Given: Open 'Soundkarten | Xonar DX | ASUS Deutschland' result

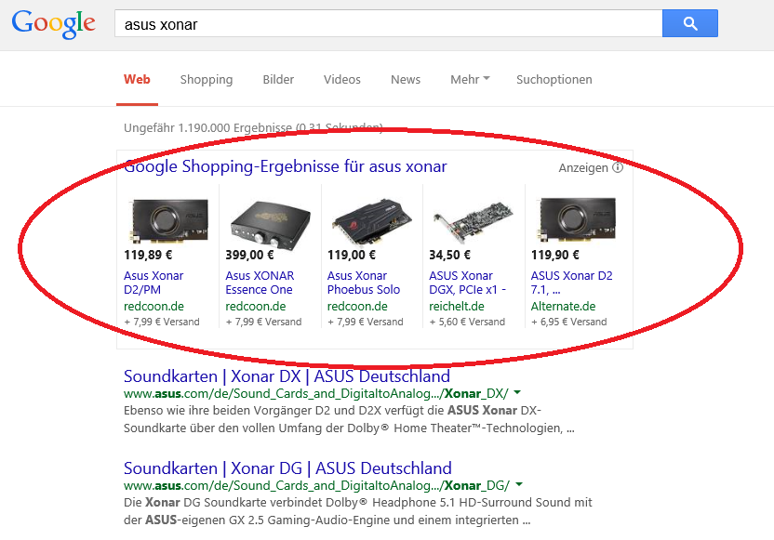Looking at the screenshot, I should [x=287, y=376].
